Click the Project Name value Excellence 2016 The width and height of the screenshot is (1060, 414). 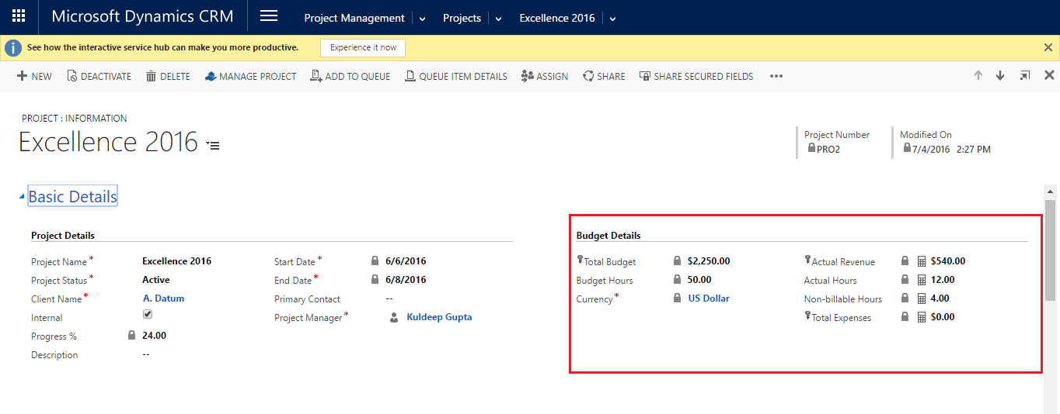[176, 261]
